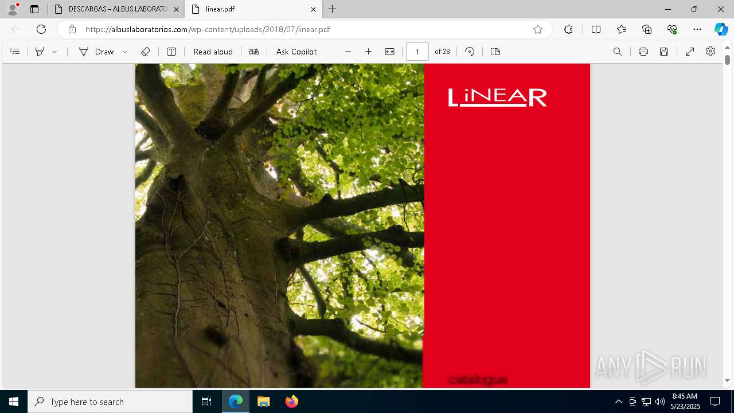
Task: Expand highlight color options arrow
Action: [x=54, y=52]
